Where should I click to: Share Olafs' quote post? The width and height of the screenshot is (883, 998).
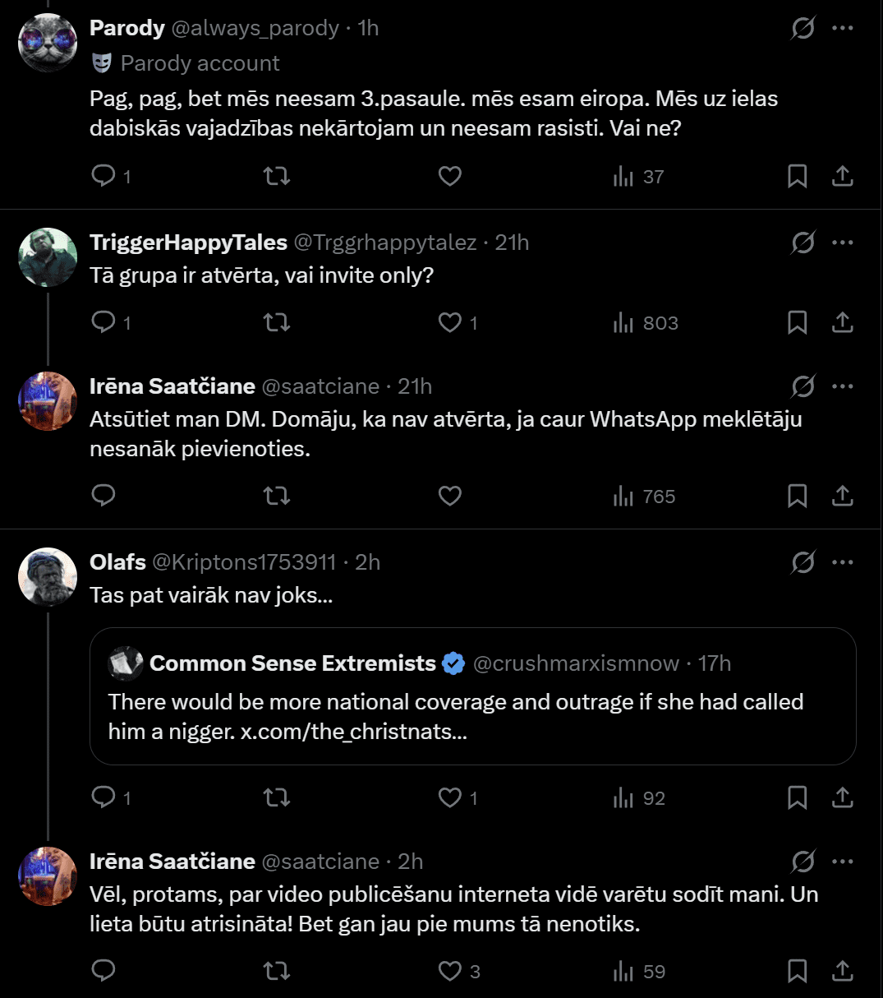click(x=843, y=797)
